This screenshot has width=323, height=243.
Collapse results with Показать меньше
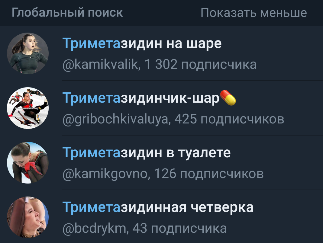click(x=254, y=13)
